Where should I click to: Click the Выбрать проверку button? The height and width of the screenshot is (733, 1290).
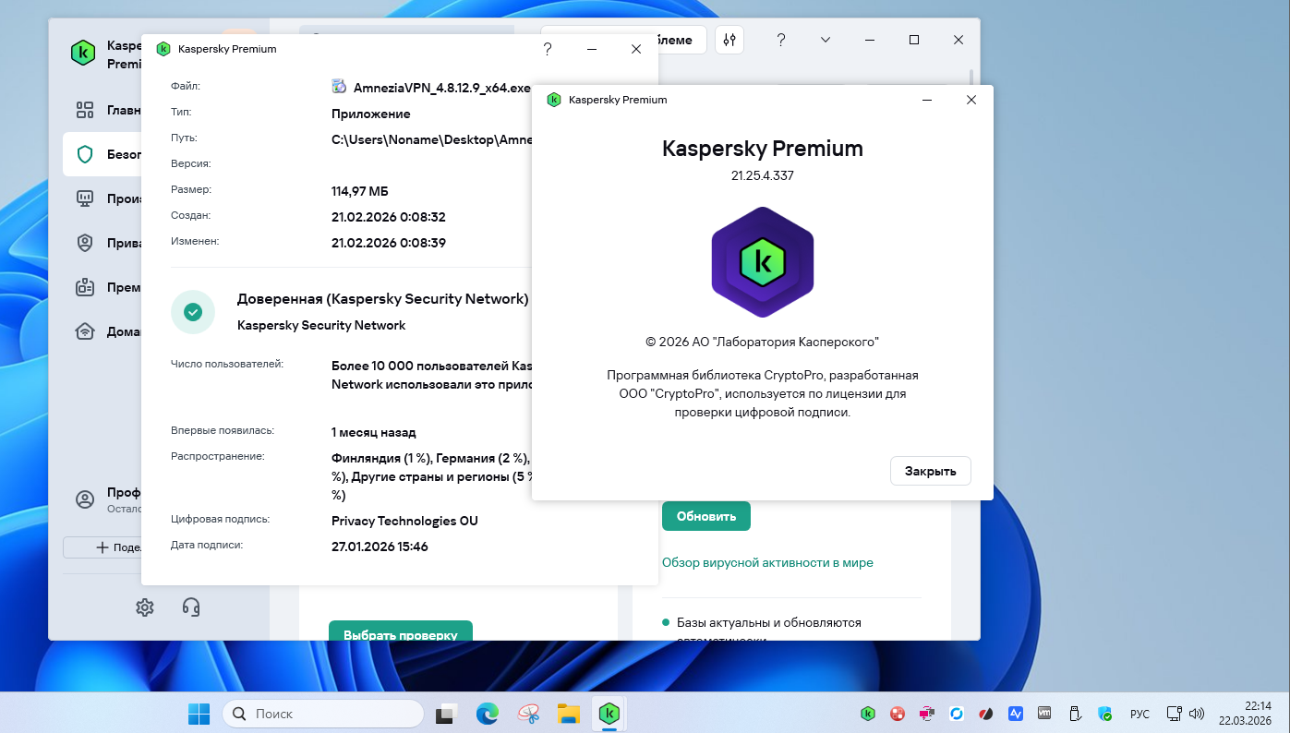tap(401, 631)
